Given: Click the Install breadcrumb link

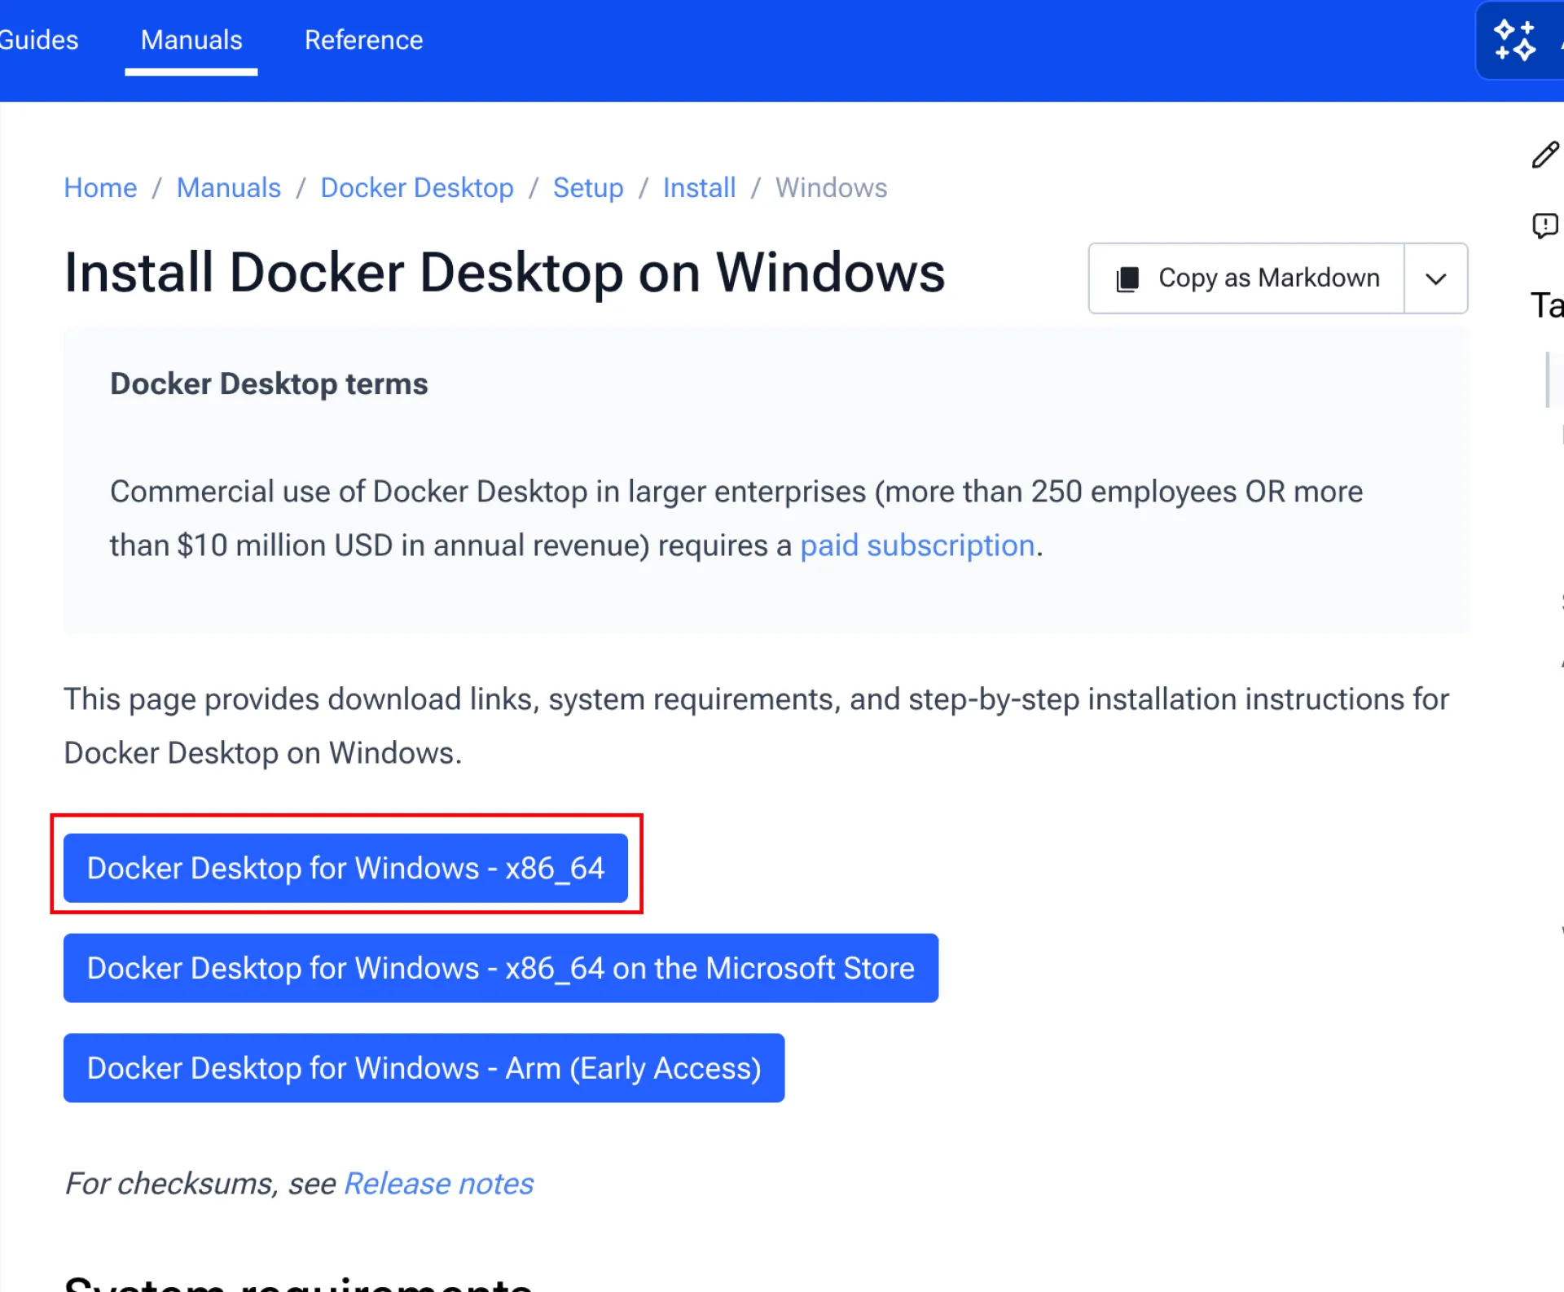Looking at the screenshot, I should [x=699, y=188].
